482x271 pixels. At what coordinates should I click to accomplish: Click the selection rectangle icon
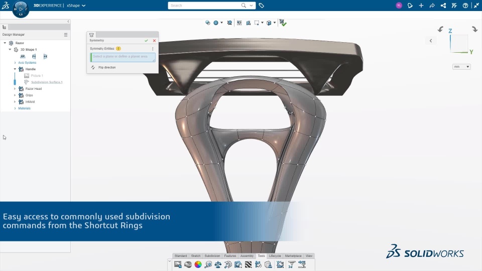click(257, 23)
